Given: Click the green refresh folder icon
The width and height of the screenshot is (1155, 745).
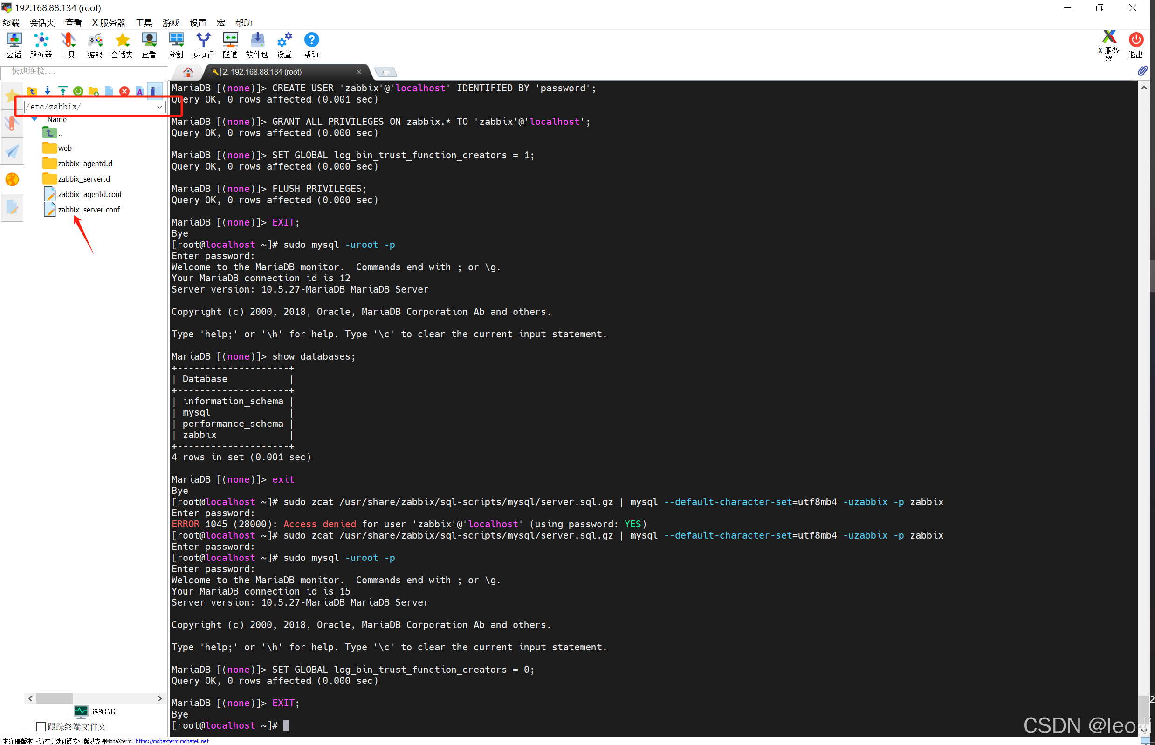Looking at the screenshot, I should click(78, 91).
